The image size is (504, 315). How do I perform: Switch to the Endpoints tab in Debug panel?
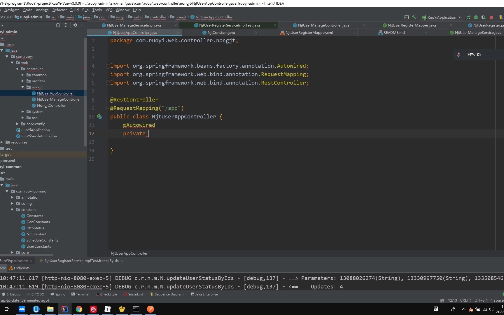(19, 268)
